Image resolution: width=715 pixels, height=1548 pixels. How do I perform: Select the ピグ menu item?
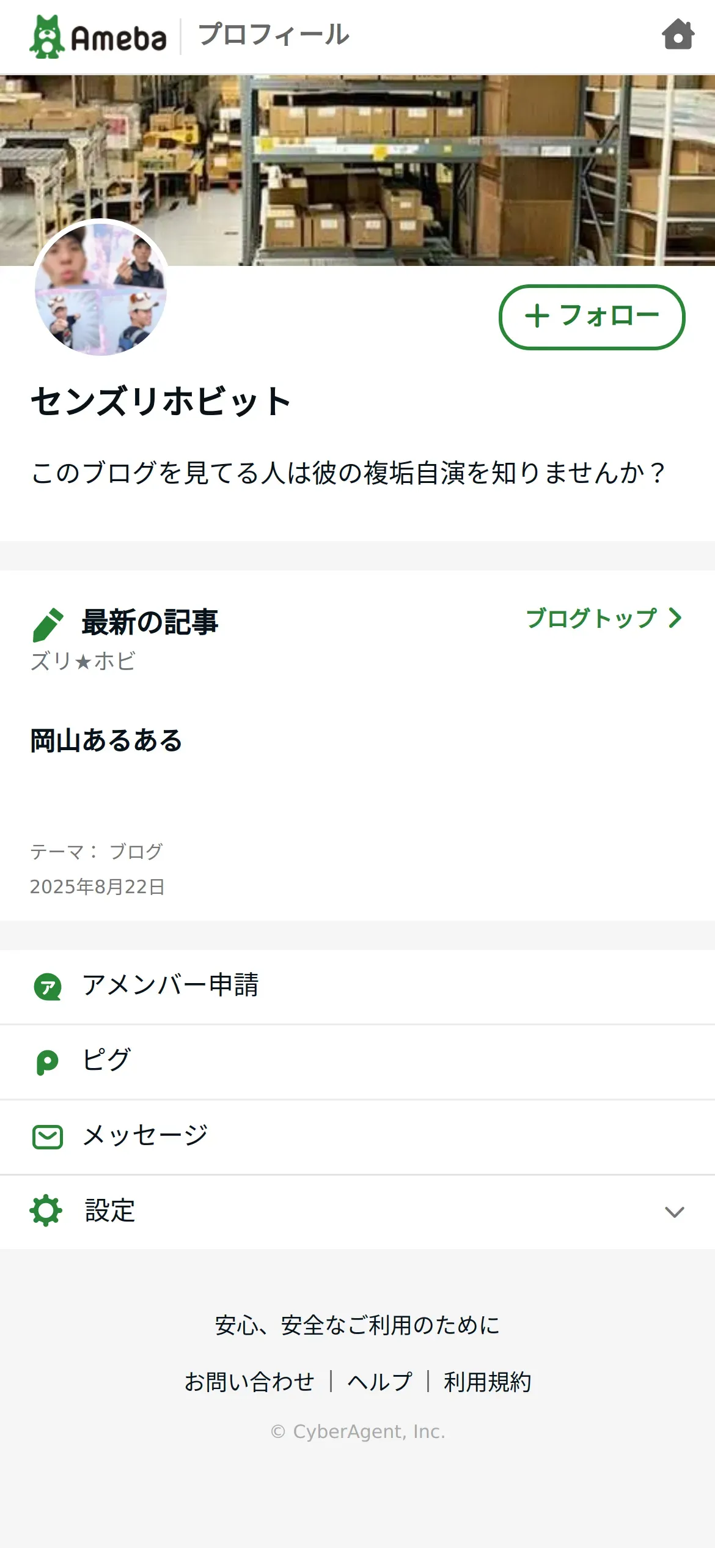[x=107, y=1061]
